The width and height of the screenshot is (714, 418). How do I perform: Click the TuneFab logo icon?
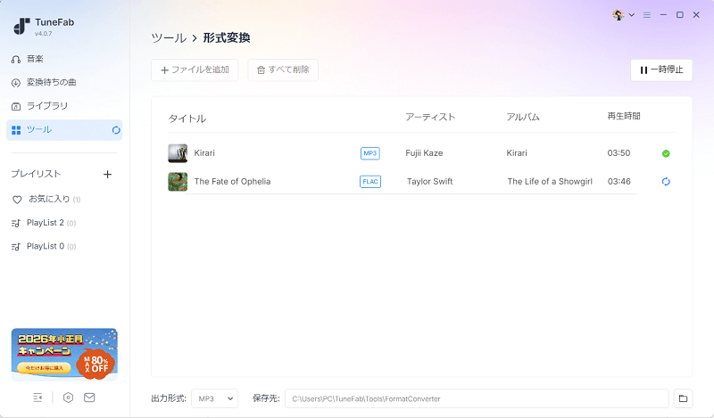coord(21,27)
